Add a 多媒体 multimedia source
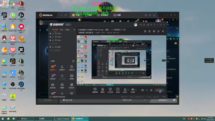The image size is (215, 121). pyautogui.click(x=118, y=90)
